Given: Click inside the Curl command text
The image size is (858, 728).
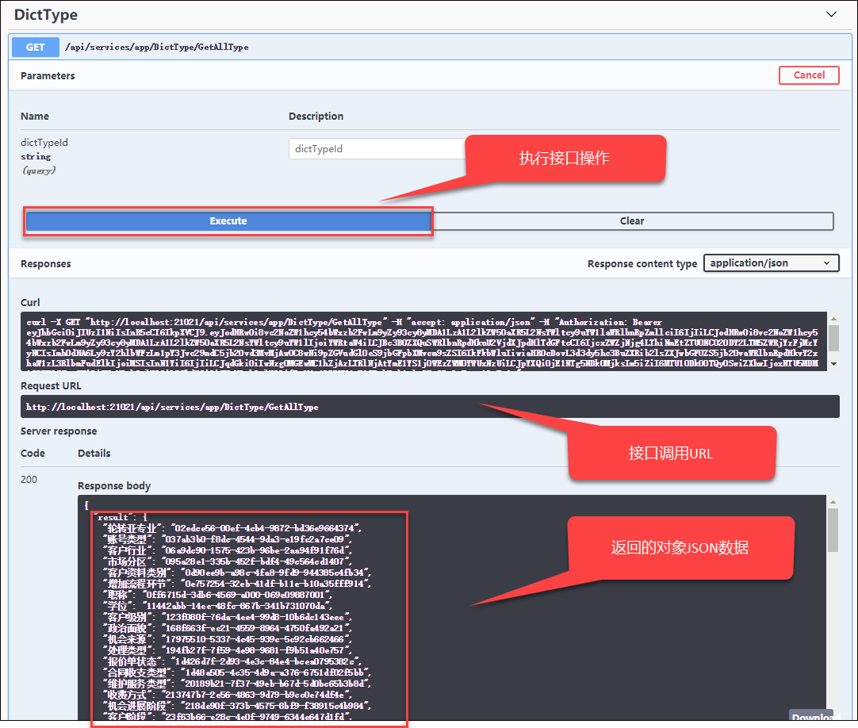Looking at the screenshot, I should coord(396,343).
